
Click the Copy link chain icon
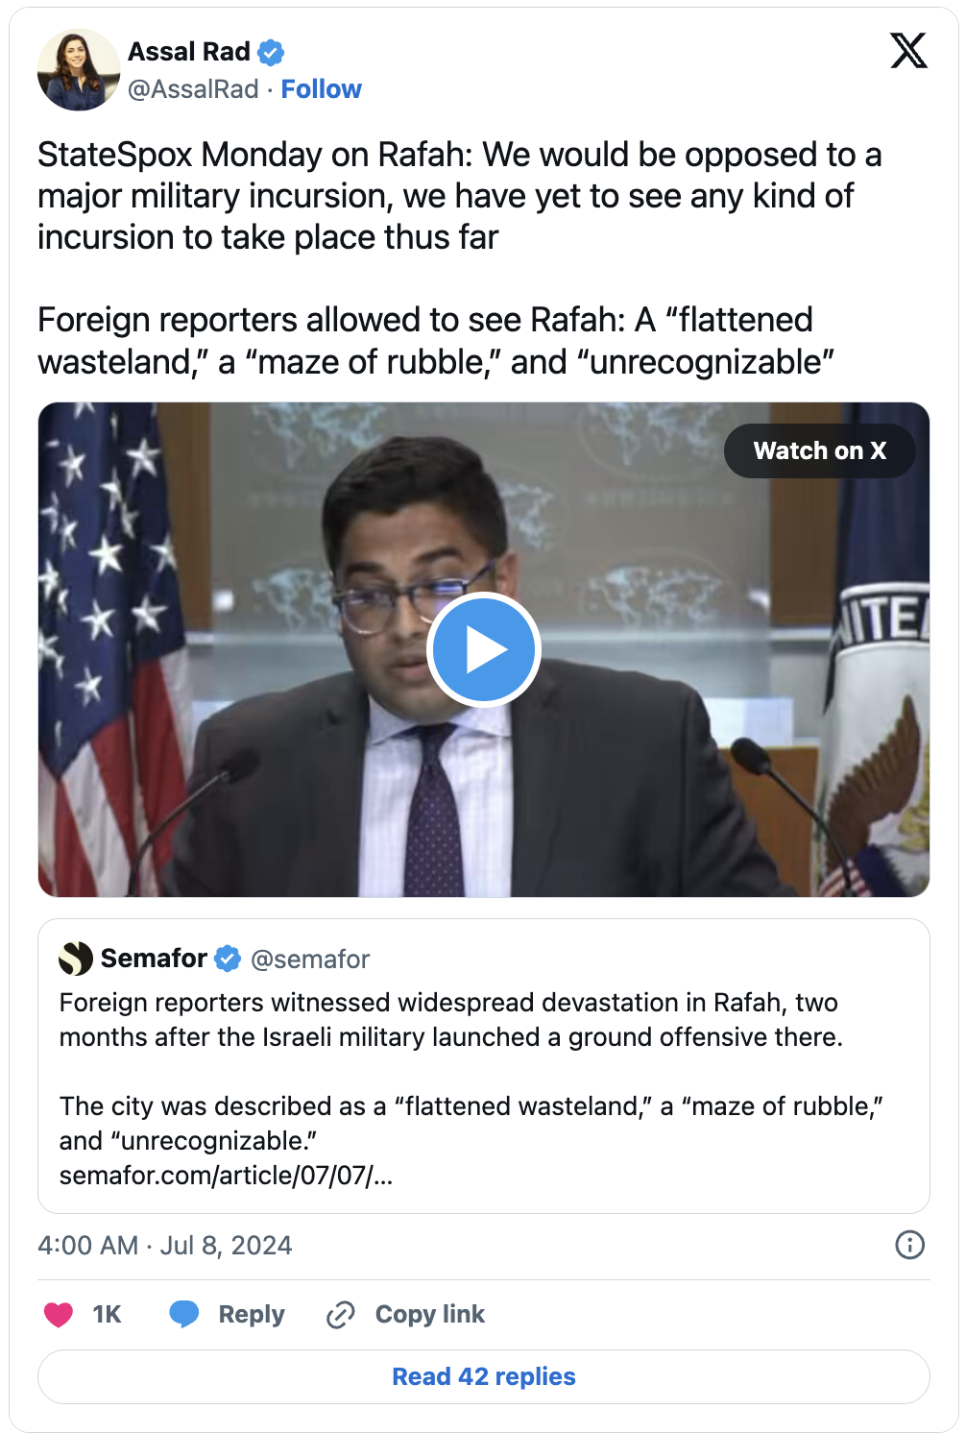click(x=341, y=1314)
